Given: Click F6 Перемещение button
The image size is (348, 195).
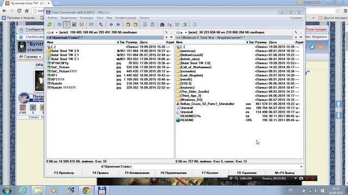Looking at the screenshot, I should click(173, 173).
